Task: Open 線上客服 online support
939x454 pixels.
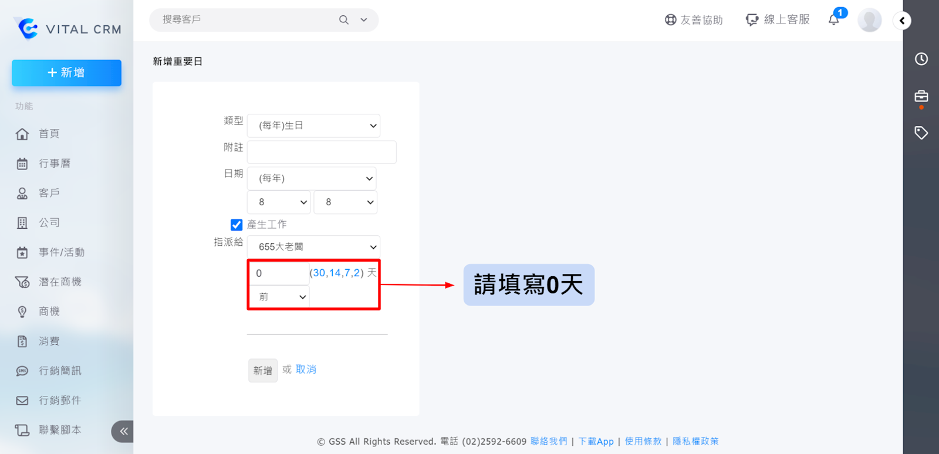Action: 778,20
